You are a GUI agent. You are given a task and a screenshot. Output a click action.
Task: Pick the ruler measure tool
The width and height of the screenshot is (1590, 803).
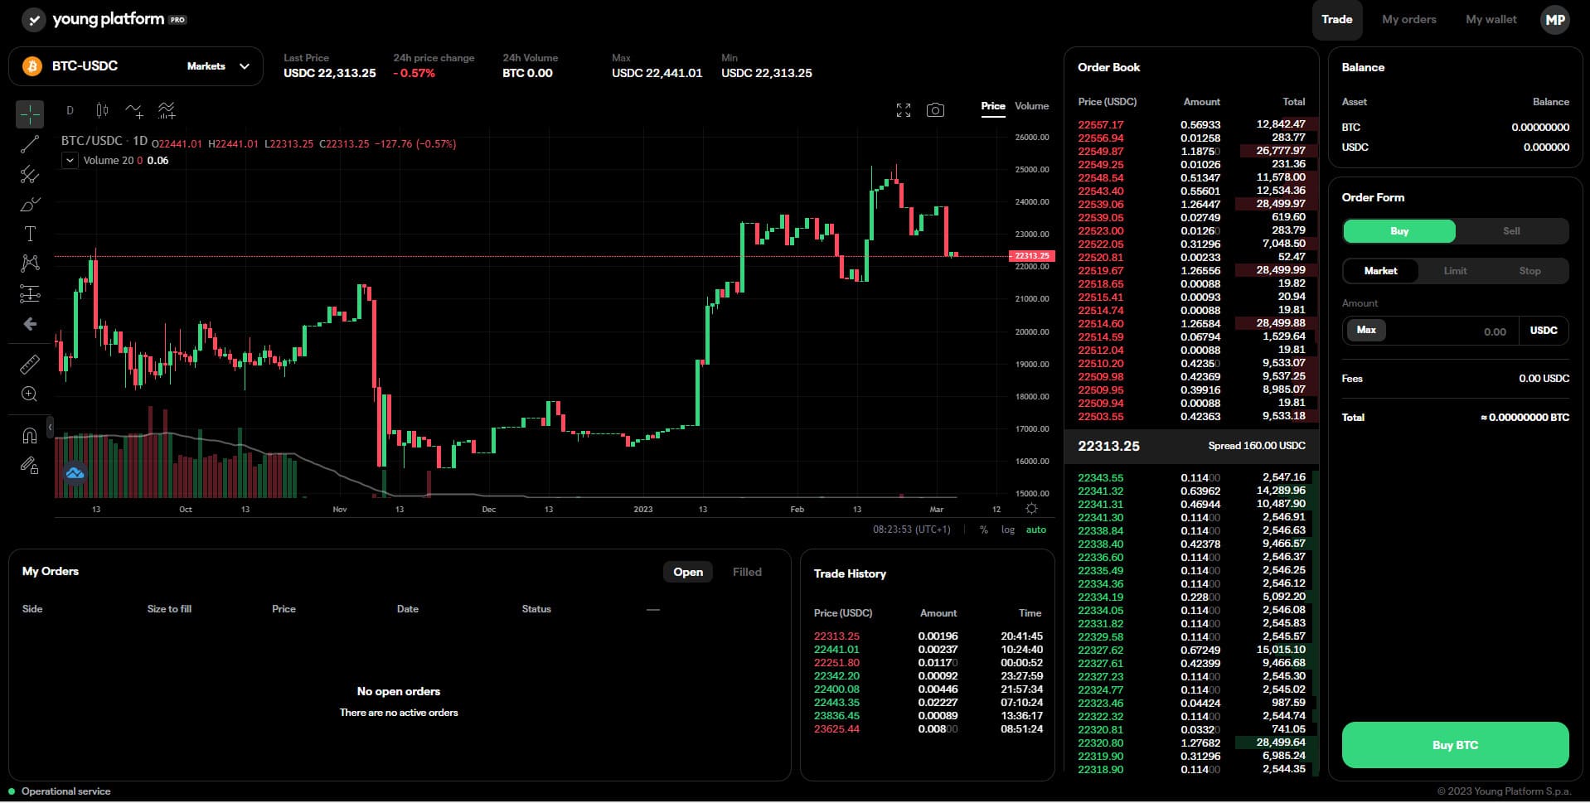point(30,364)
